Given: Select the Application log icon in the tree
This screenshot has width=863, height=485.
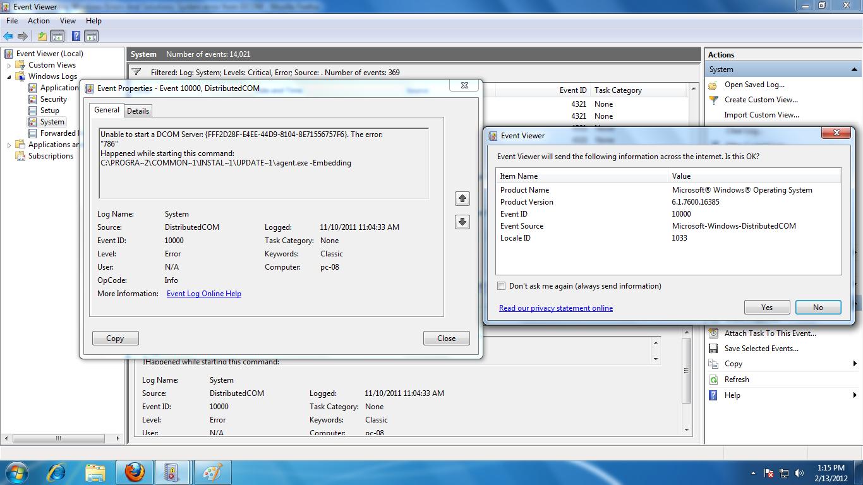Looking at the screenshot, I should (32, 88).
